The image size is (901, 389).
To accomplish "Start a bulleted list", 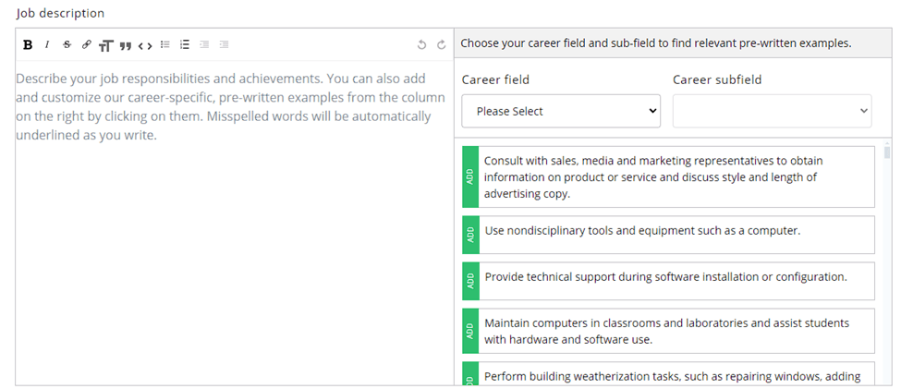I will (x=165, y=44).
